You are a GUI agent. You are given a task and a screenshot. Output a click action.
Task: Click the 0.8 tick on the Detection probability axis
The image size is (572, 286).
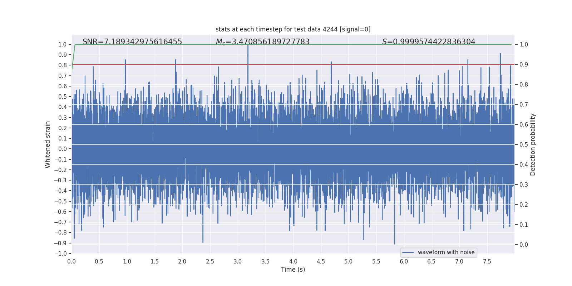click(524, 85)
